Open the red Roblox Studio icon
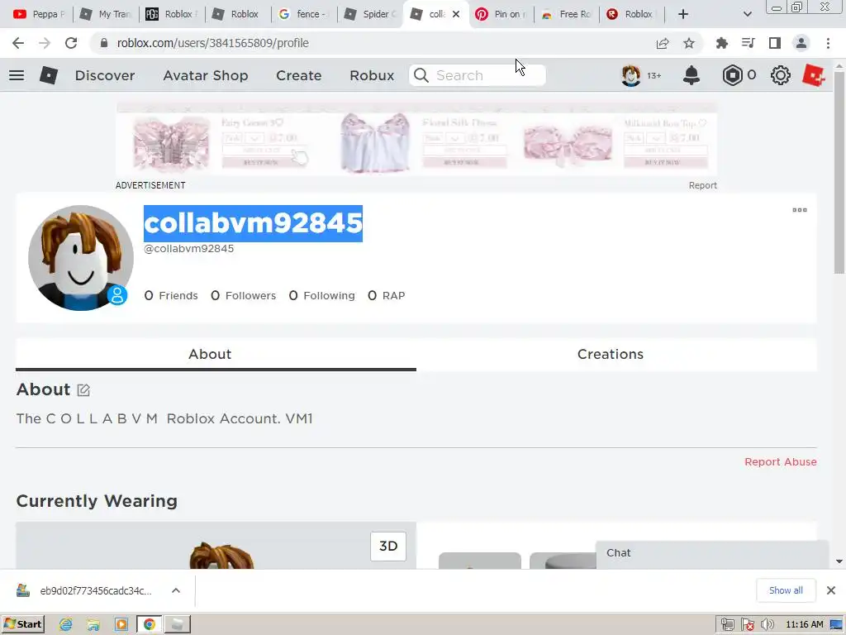 (x=814, y=75)
